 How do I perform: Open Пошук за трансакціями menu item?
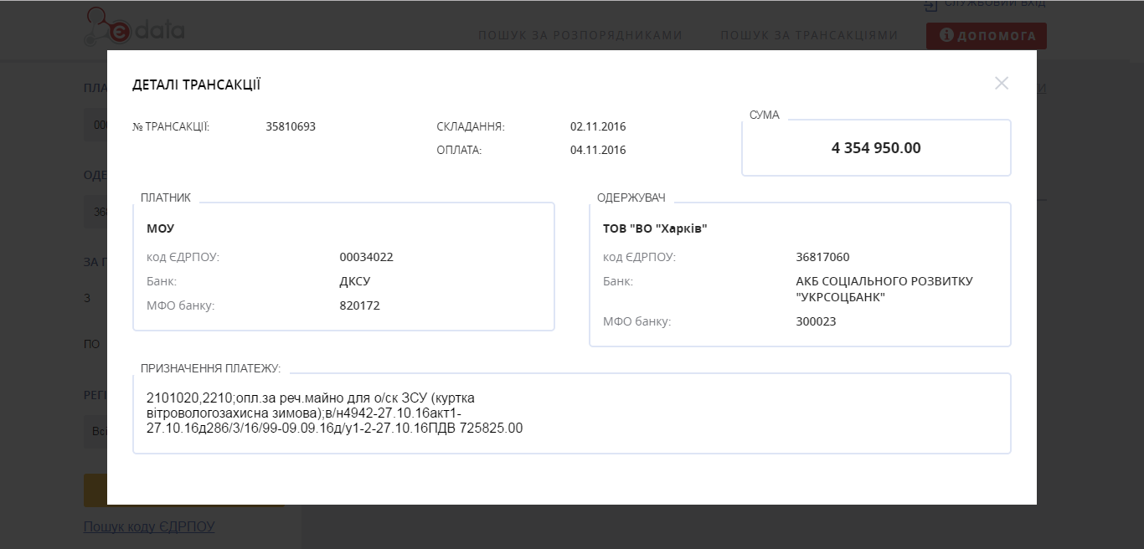pyautogui.click(x=808, y=35)
